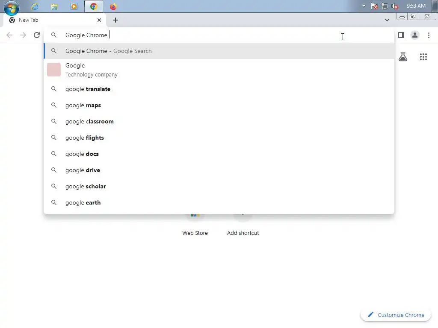Switch to the Chrome taskbar button
Image resolution: width=438 pixels, height=328 pixels.
94,6
